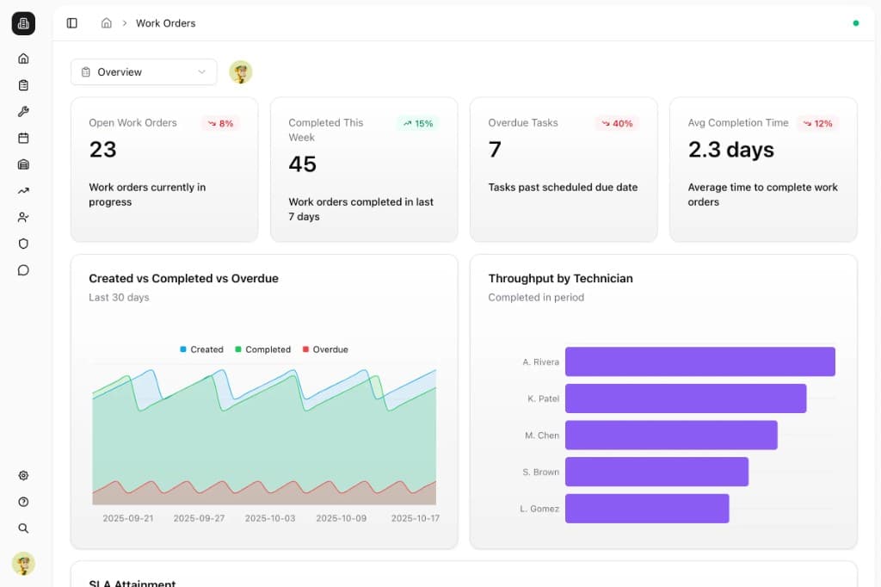881x587 pixels.
Task: Open user avatar at sidebar bottom
Action: (x=23, y=563)
